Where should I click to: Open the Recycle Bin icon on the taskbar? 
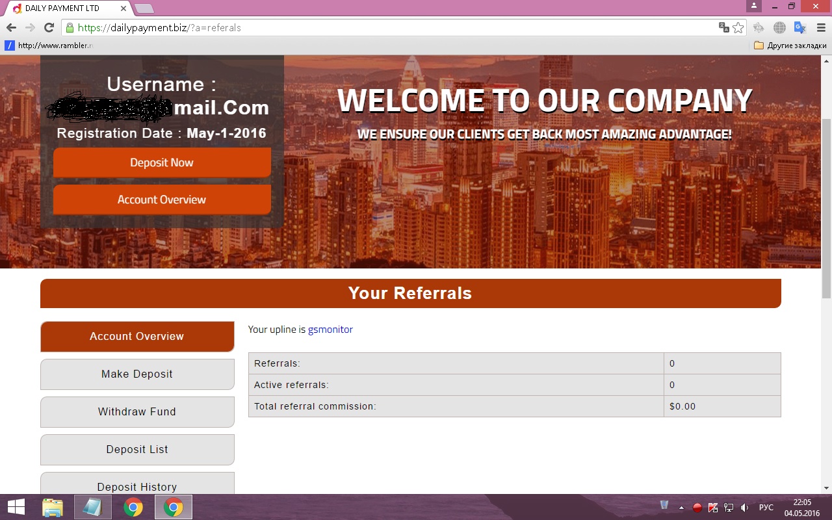pos(664,506)
